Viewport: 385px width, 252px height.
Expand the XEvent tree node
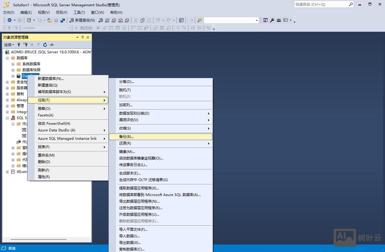click(7, 171)
